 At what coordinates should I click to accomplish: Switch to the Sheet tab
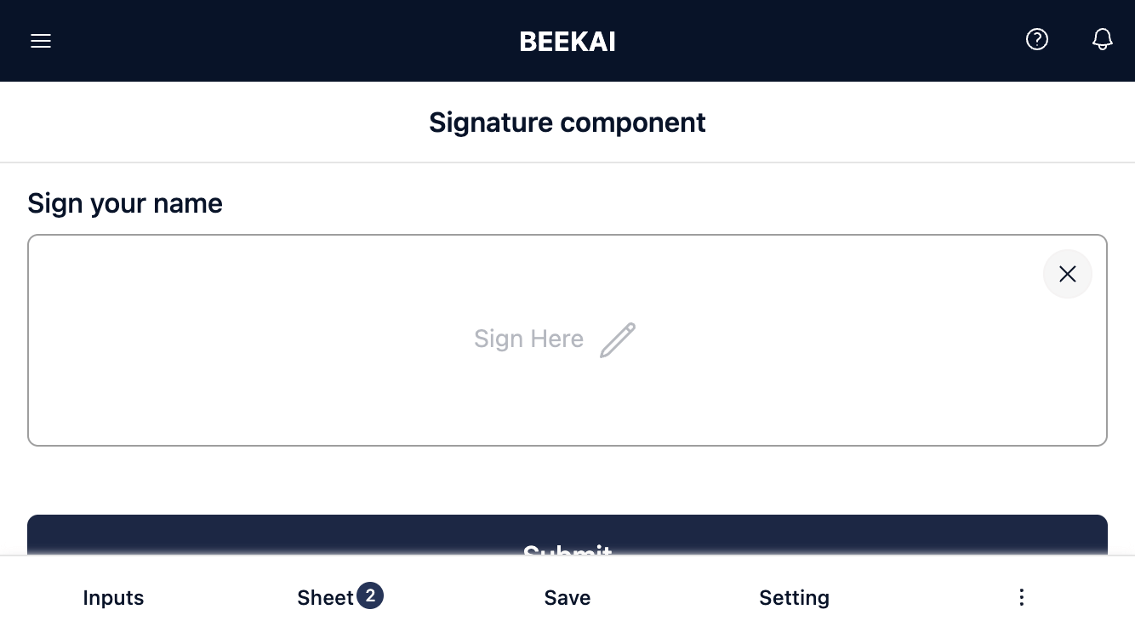pos(325,598)
